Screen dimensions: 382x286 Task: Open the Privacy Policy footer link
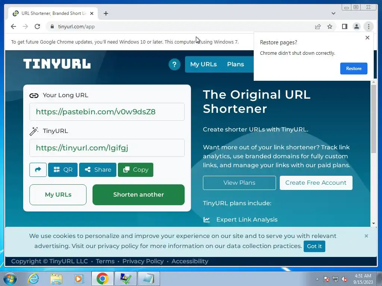[143, 261]
